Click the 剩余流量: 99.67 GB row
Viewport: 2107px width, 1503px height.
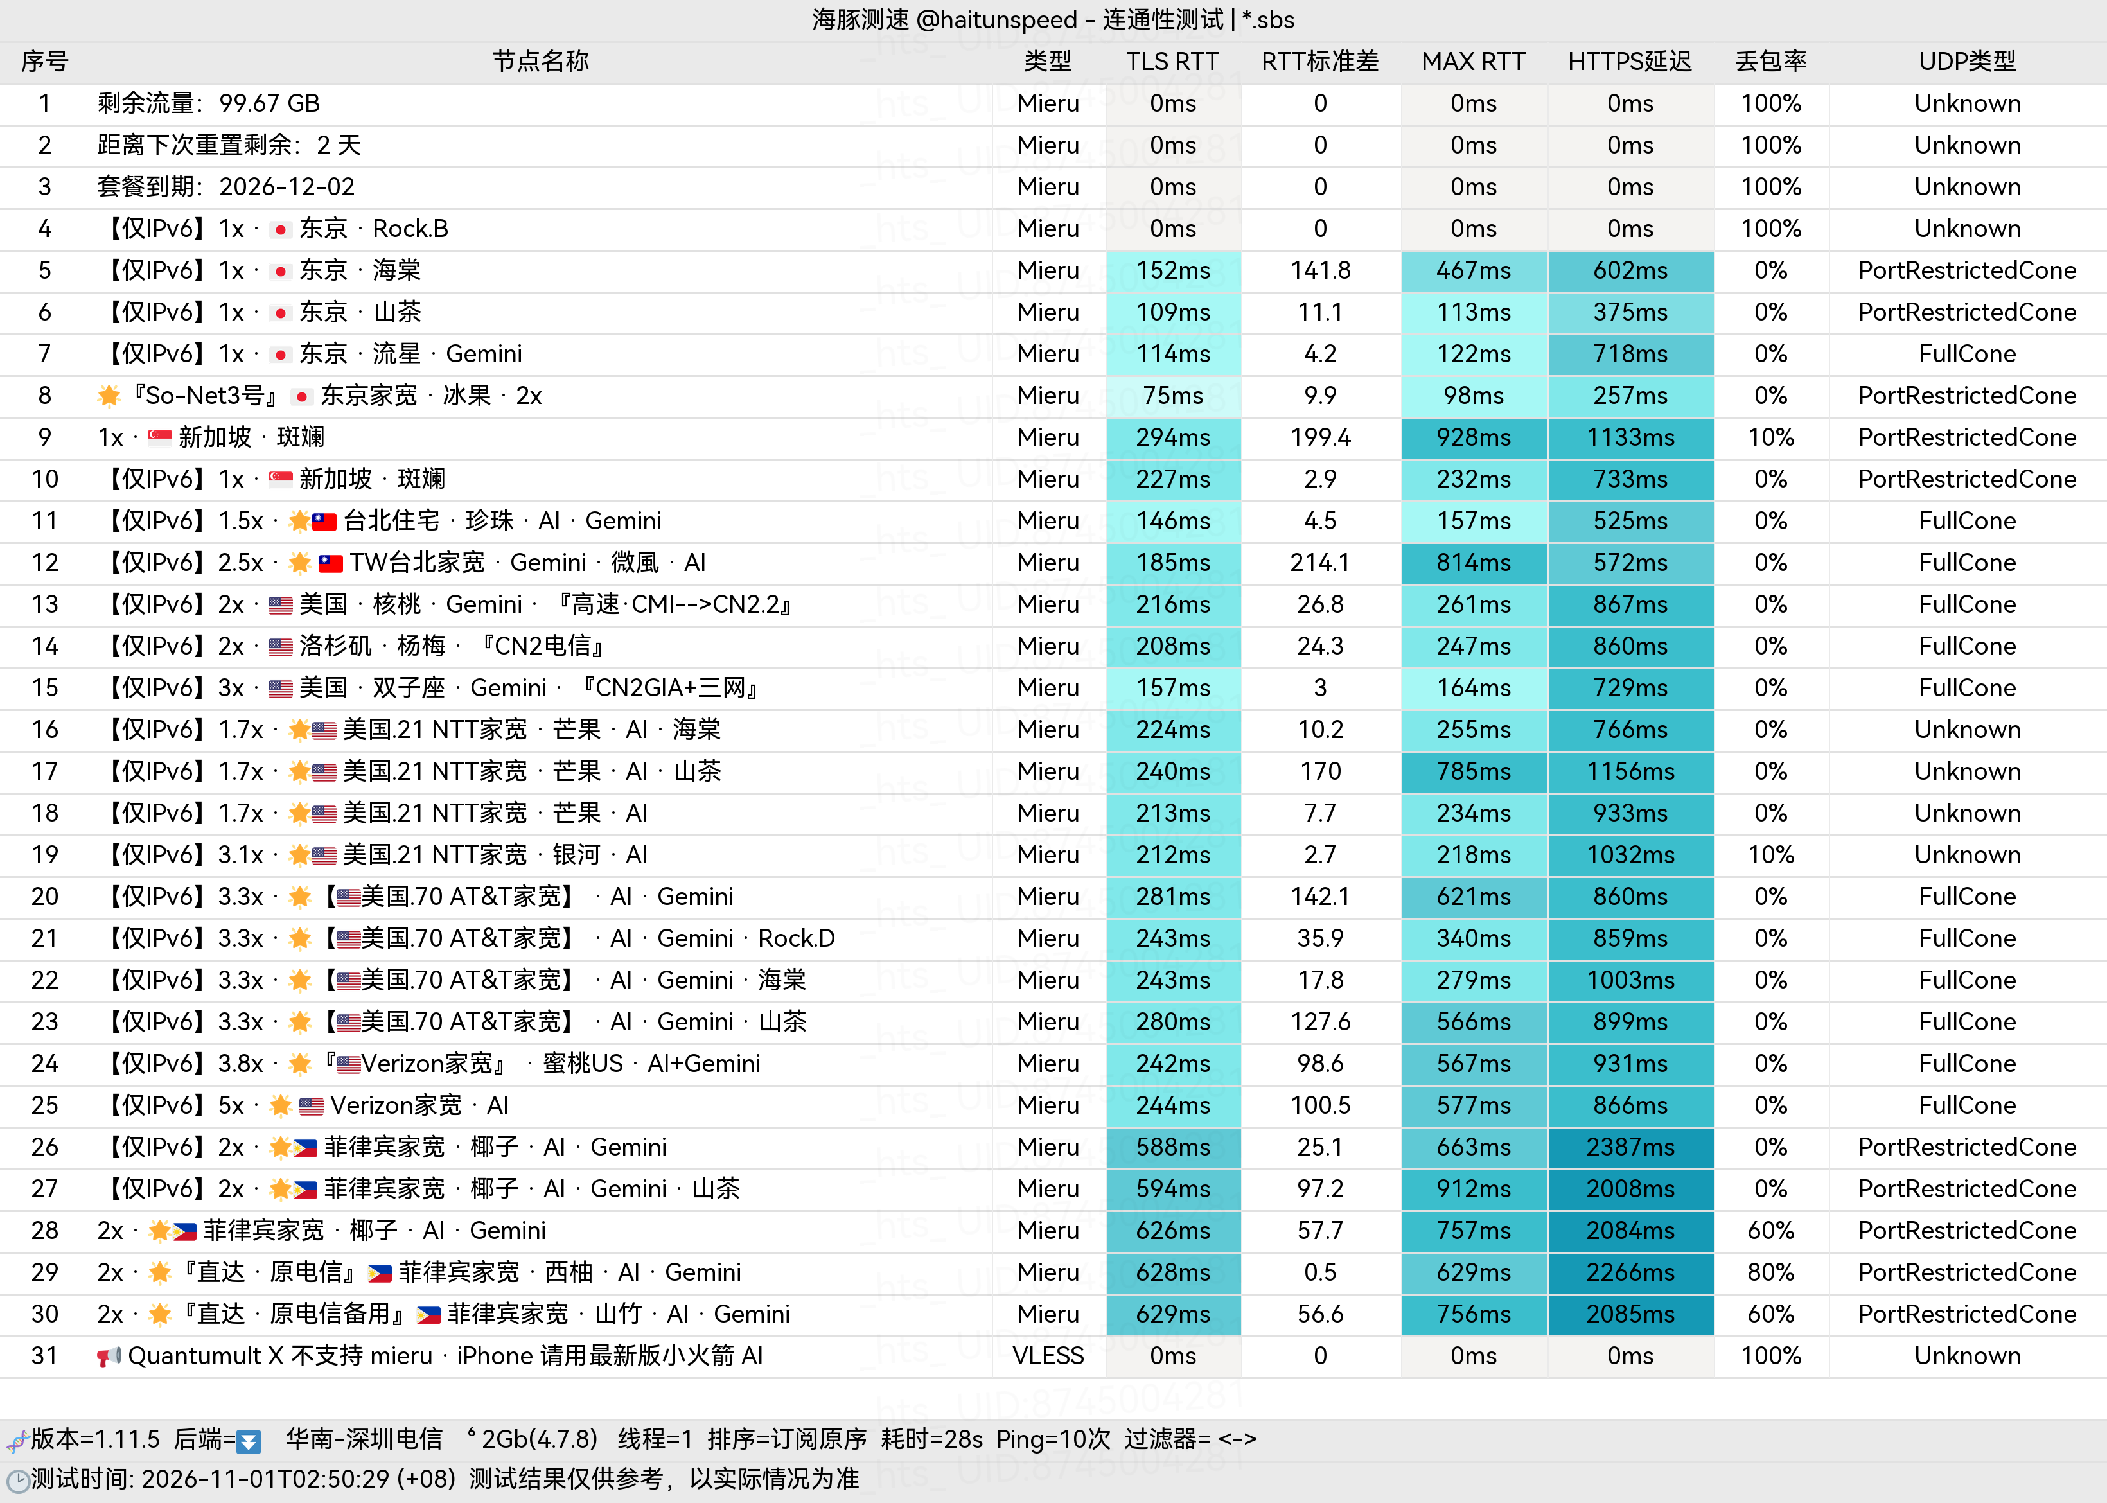1053,103
